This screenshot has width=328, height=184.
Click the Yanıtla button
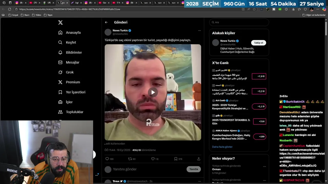point(194,169)
